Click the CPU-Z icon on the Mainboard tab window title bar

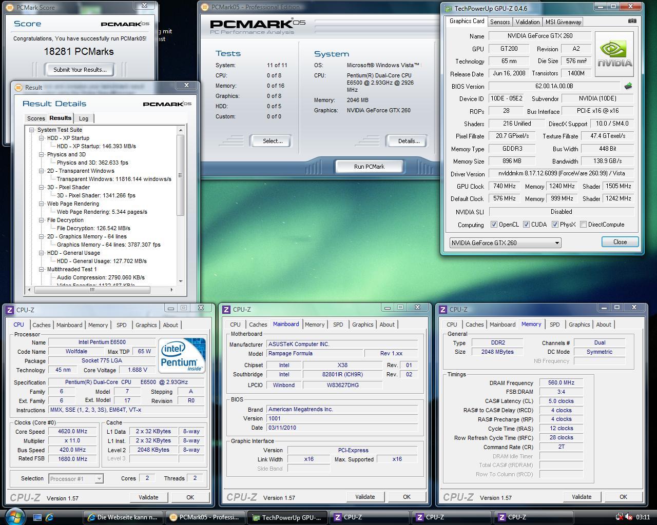[226, 309]
